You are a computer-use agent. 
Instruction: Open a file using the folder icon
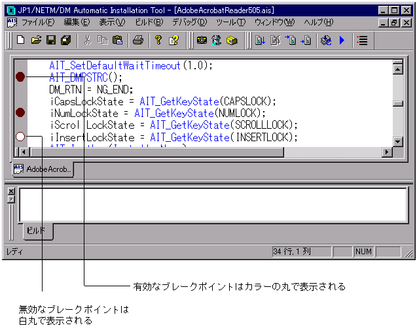[x=36, y=40]
